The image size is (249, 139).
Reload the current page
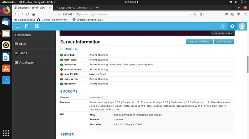28,14
